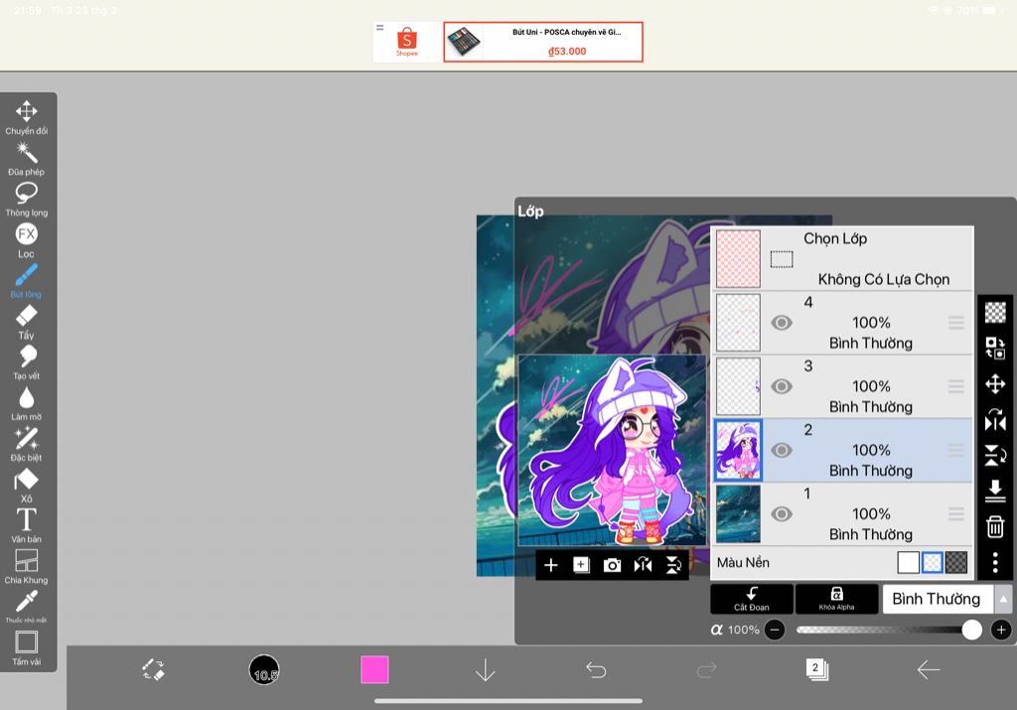Tap the brush/eraser switch icon
Screen dimensions: 1017x710
click(154, 669)
